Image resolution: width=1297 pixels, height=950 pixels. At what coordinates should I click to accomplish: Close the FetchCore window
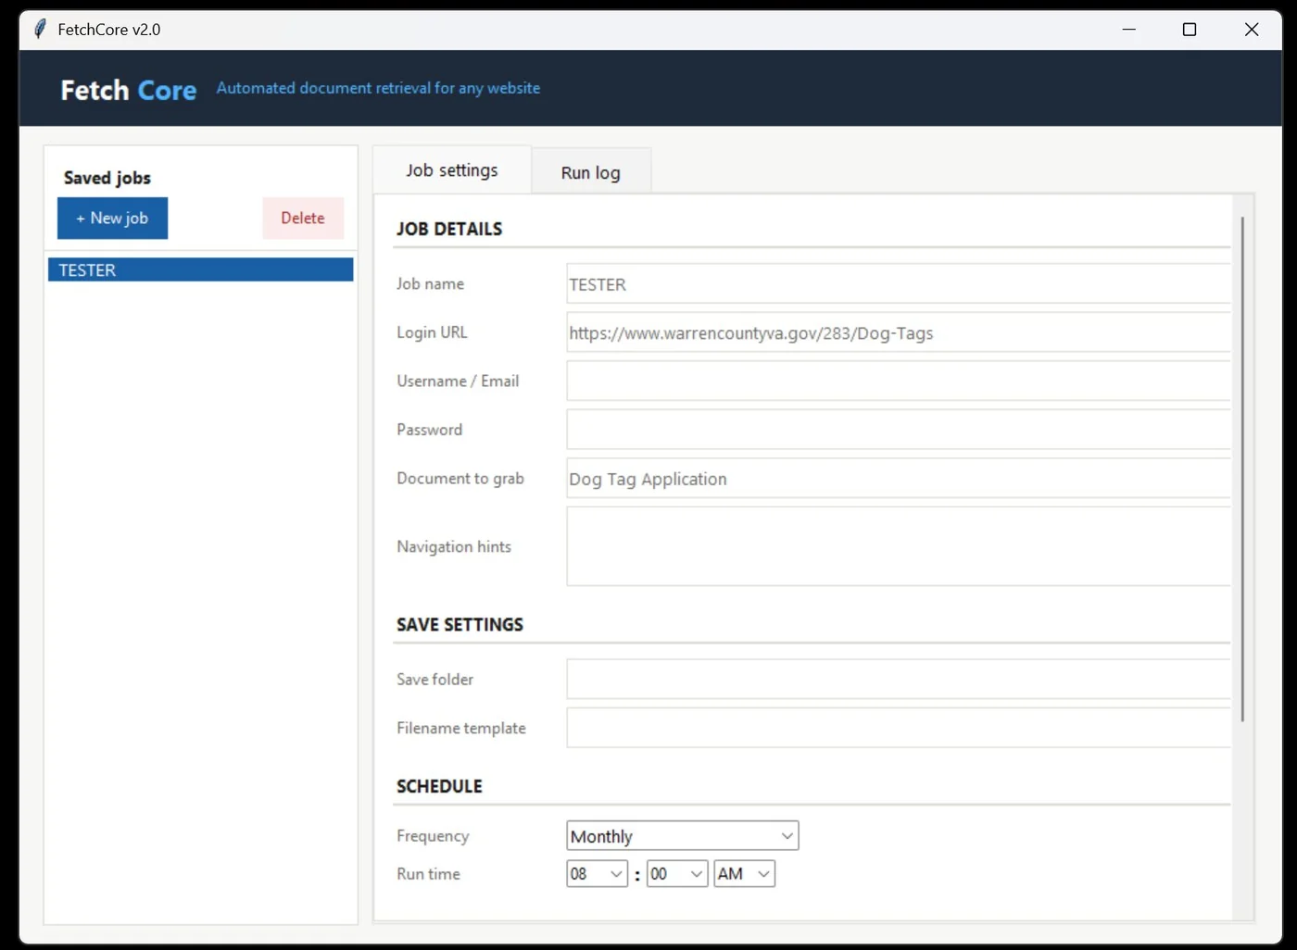tap(1252, 30)
